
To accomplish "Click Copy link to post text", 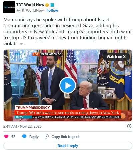I will 65,137.
